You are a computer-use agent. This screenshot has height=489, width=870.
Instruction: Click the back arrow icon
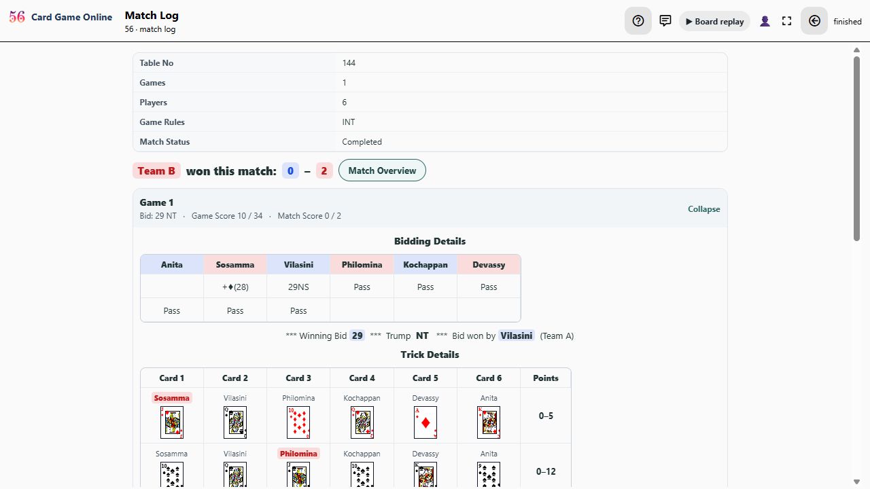(x=814, y=21)
